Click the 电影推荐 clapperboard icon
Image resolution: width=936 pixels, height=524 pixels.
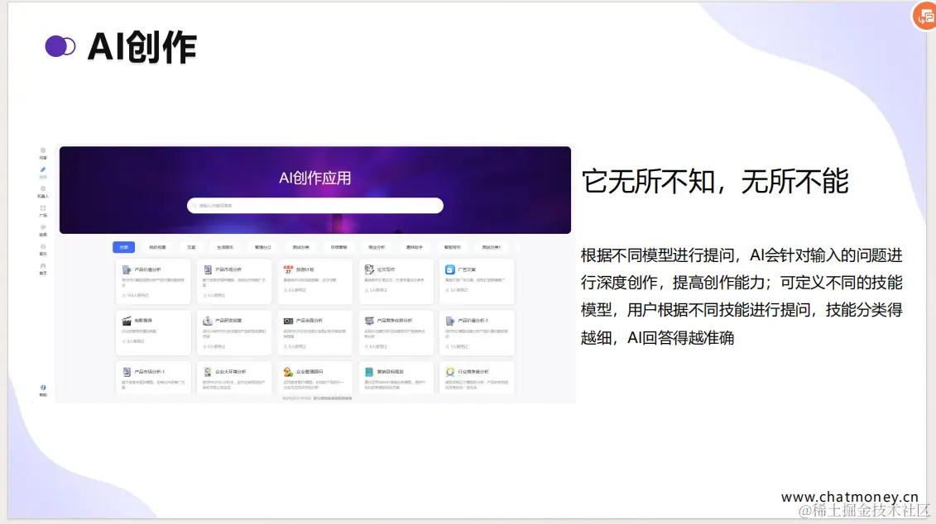127,321
